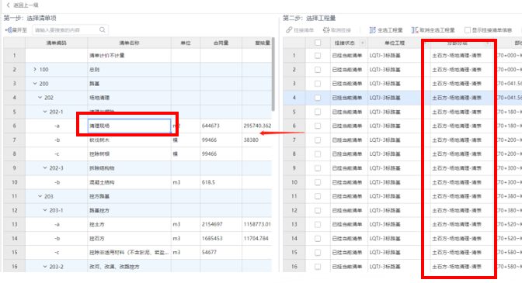
Task: Select the 挖除非适用材料 row
Action: pyautogui.click(x=137, y=253)
